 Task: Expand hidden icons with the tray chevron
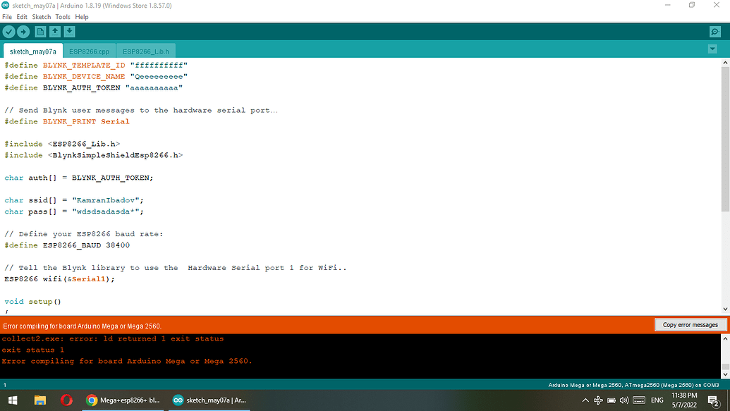(585, 400)
